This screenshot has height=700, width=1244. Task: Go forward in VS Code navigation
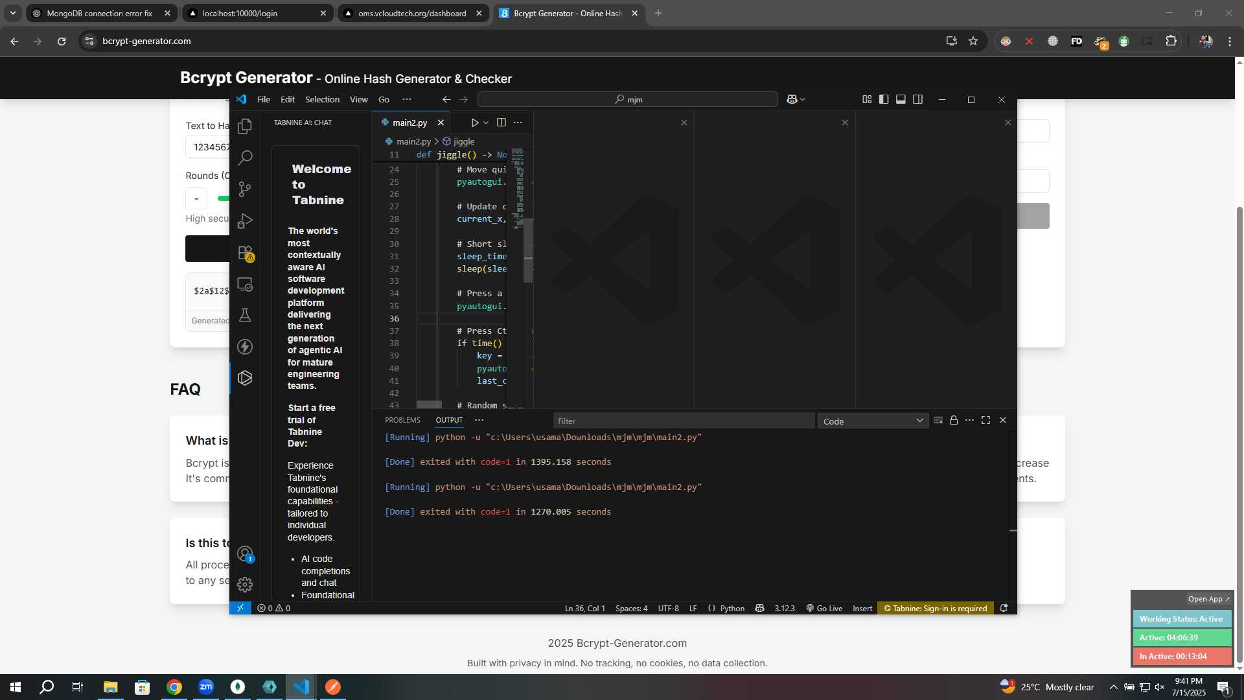point(463,99)
